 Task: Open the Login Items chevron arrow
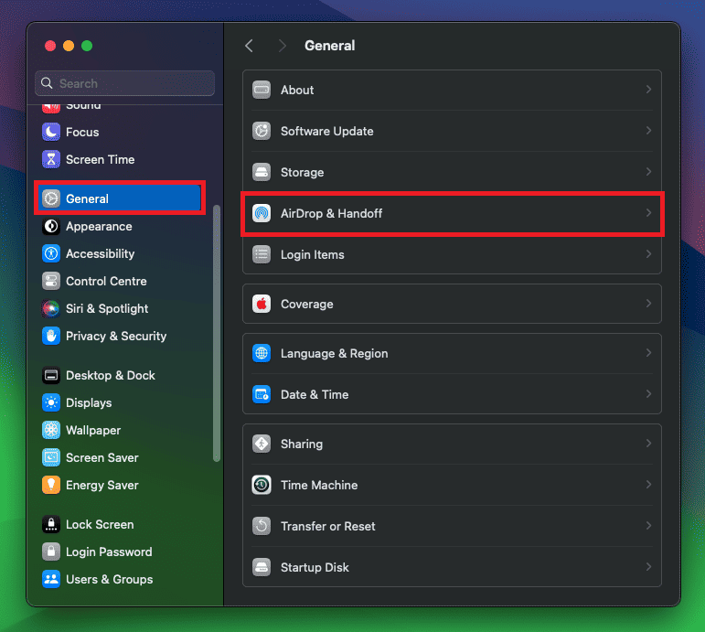[x=648, y=254]
